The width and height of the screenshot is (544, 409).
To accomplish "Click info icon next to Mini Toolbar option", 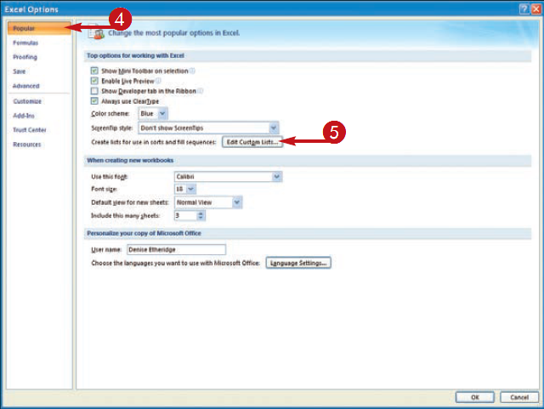I will point(192,71).
